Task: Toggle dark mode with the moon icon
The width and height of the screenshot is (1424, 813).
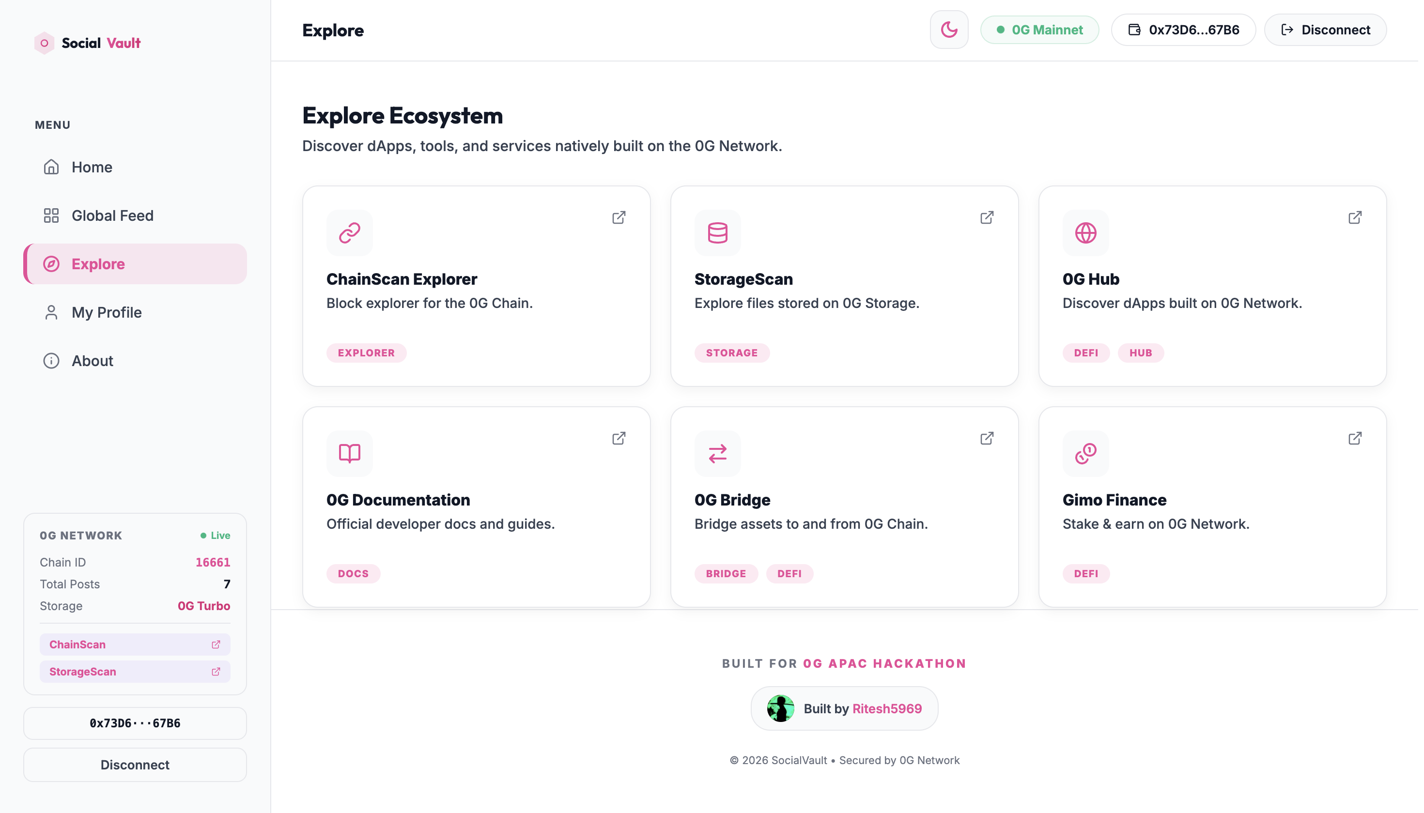Action: 948,30
